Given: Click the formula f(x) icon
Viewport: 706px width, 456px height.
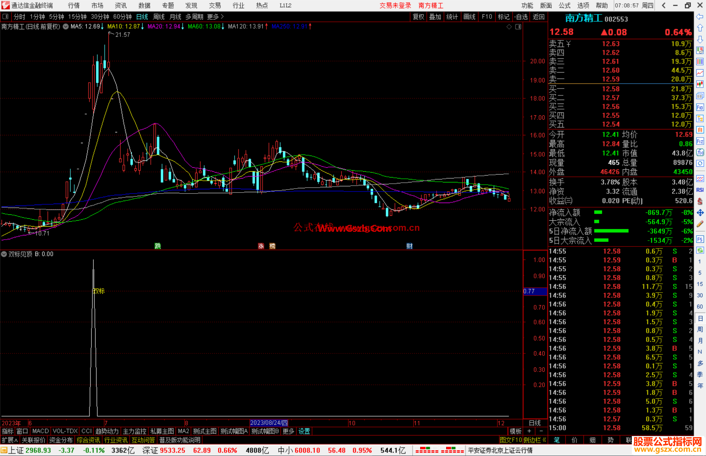Looking at the screenshot, I should coord(700,152).
